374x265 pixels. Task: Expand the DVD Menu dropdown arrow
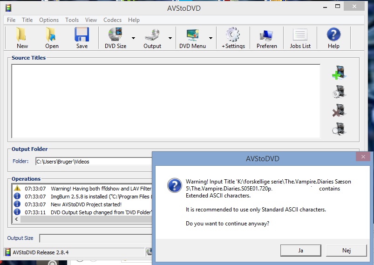click(x=211, y=38)
